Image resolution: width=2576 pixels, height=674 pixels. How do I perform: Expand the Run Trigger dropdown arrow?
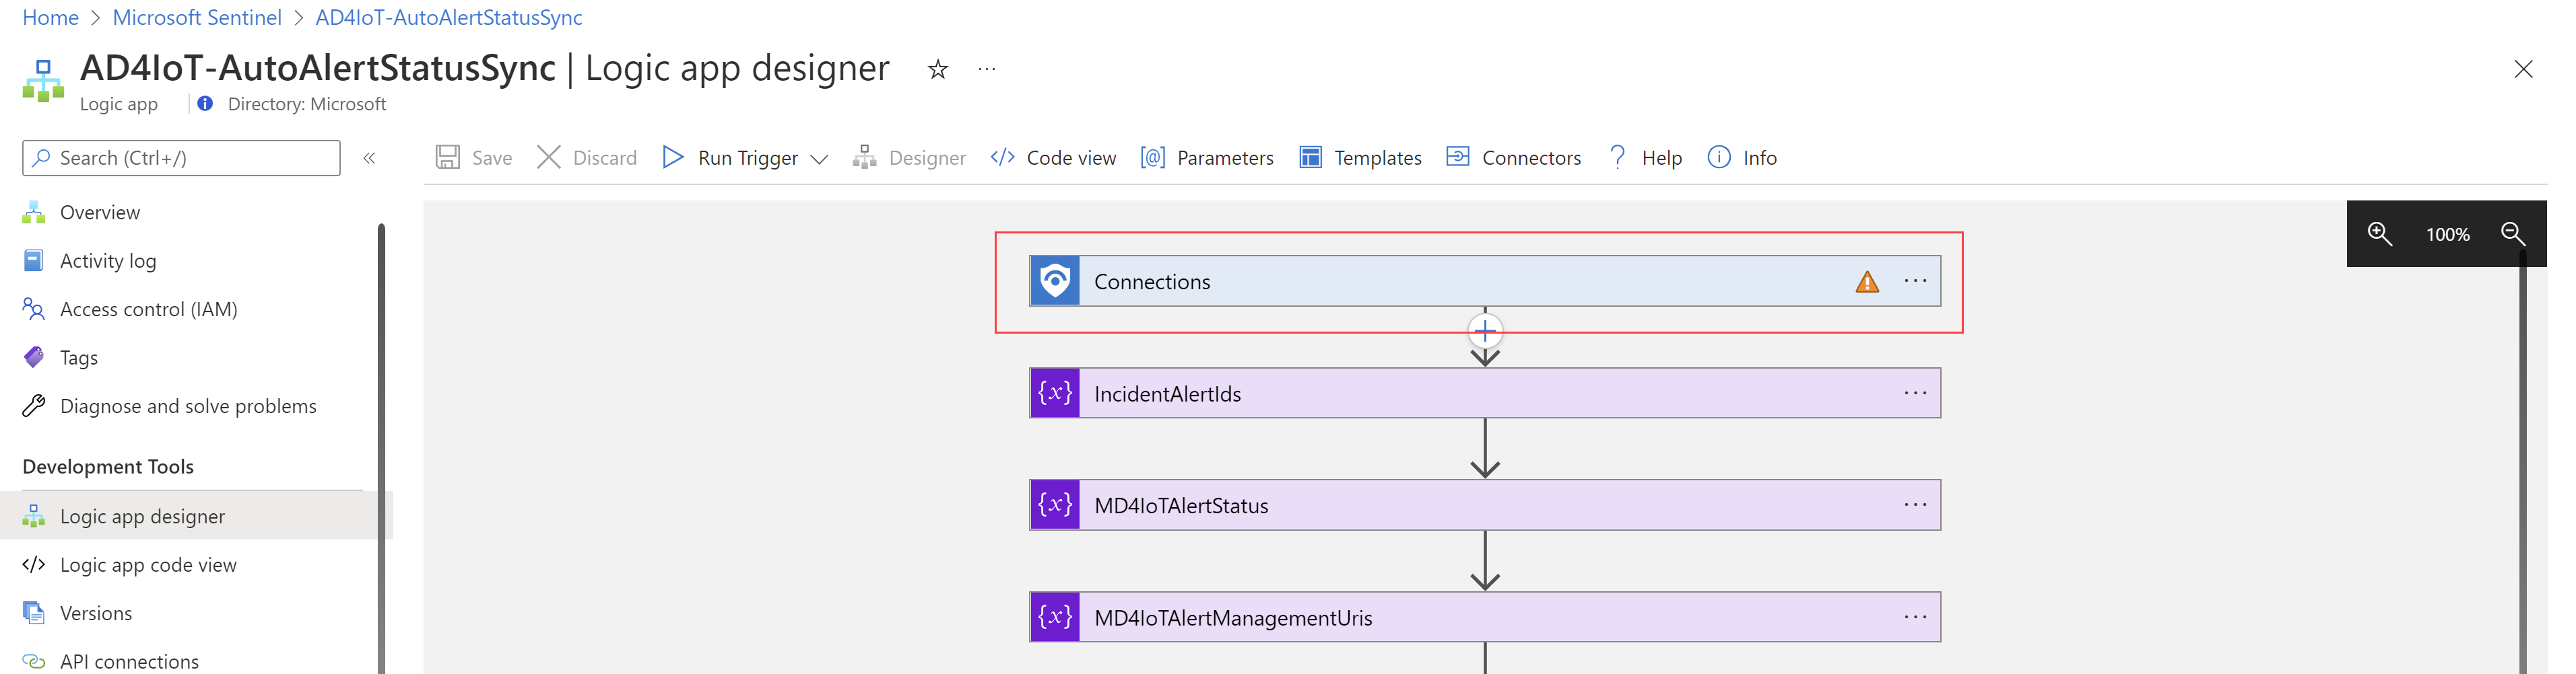click(819, 159)
